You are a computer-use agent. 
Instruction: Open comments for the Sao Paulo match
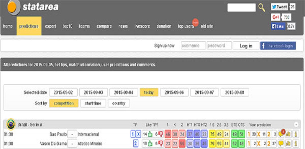tap(281, 134)
